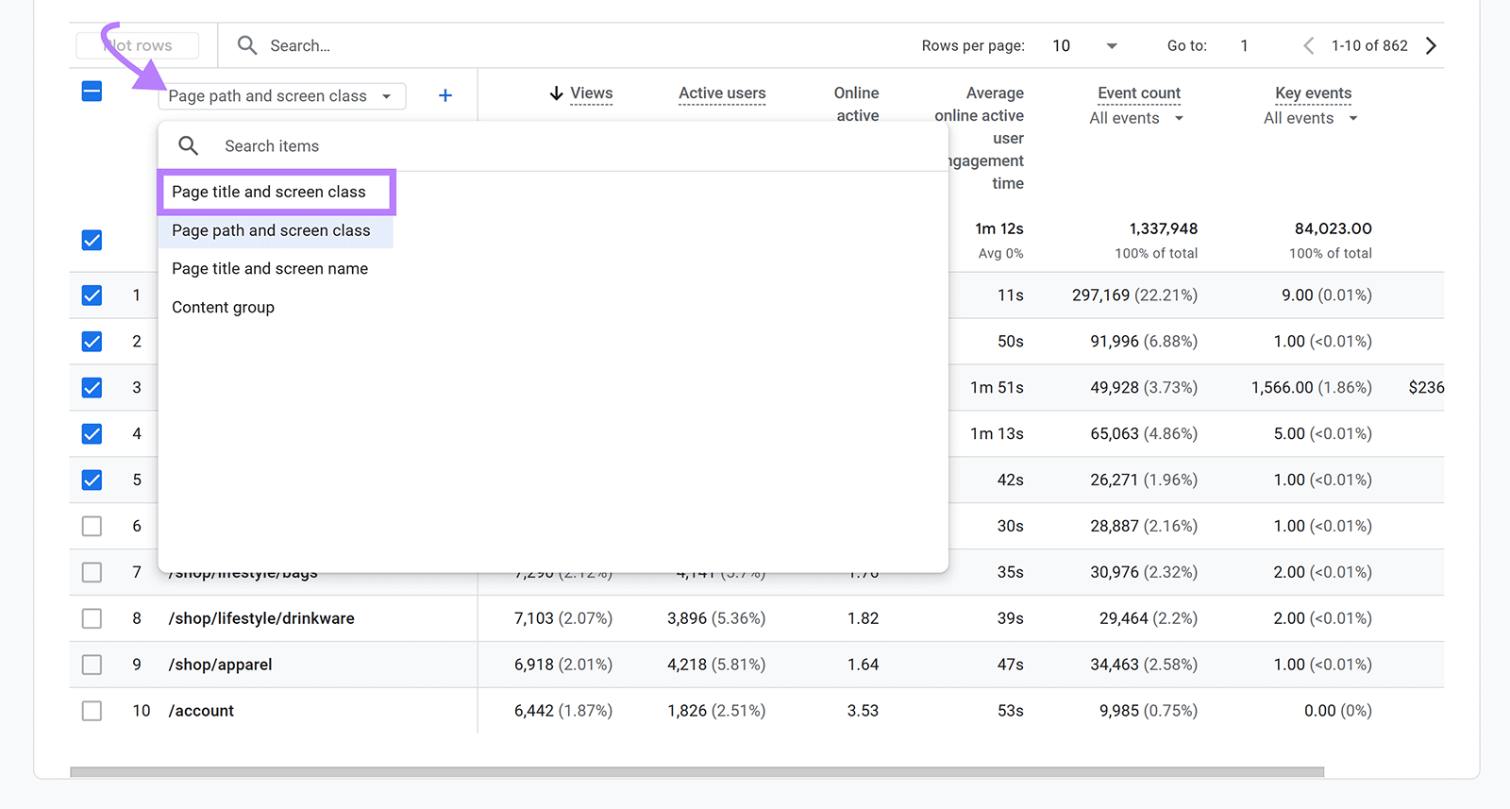This screenshot has width=1510, height=809.
Task: Click the horizontal scrollbar below the table
Action: [x=696, y=771]
